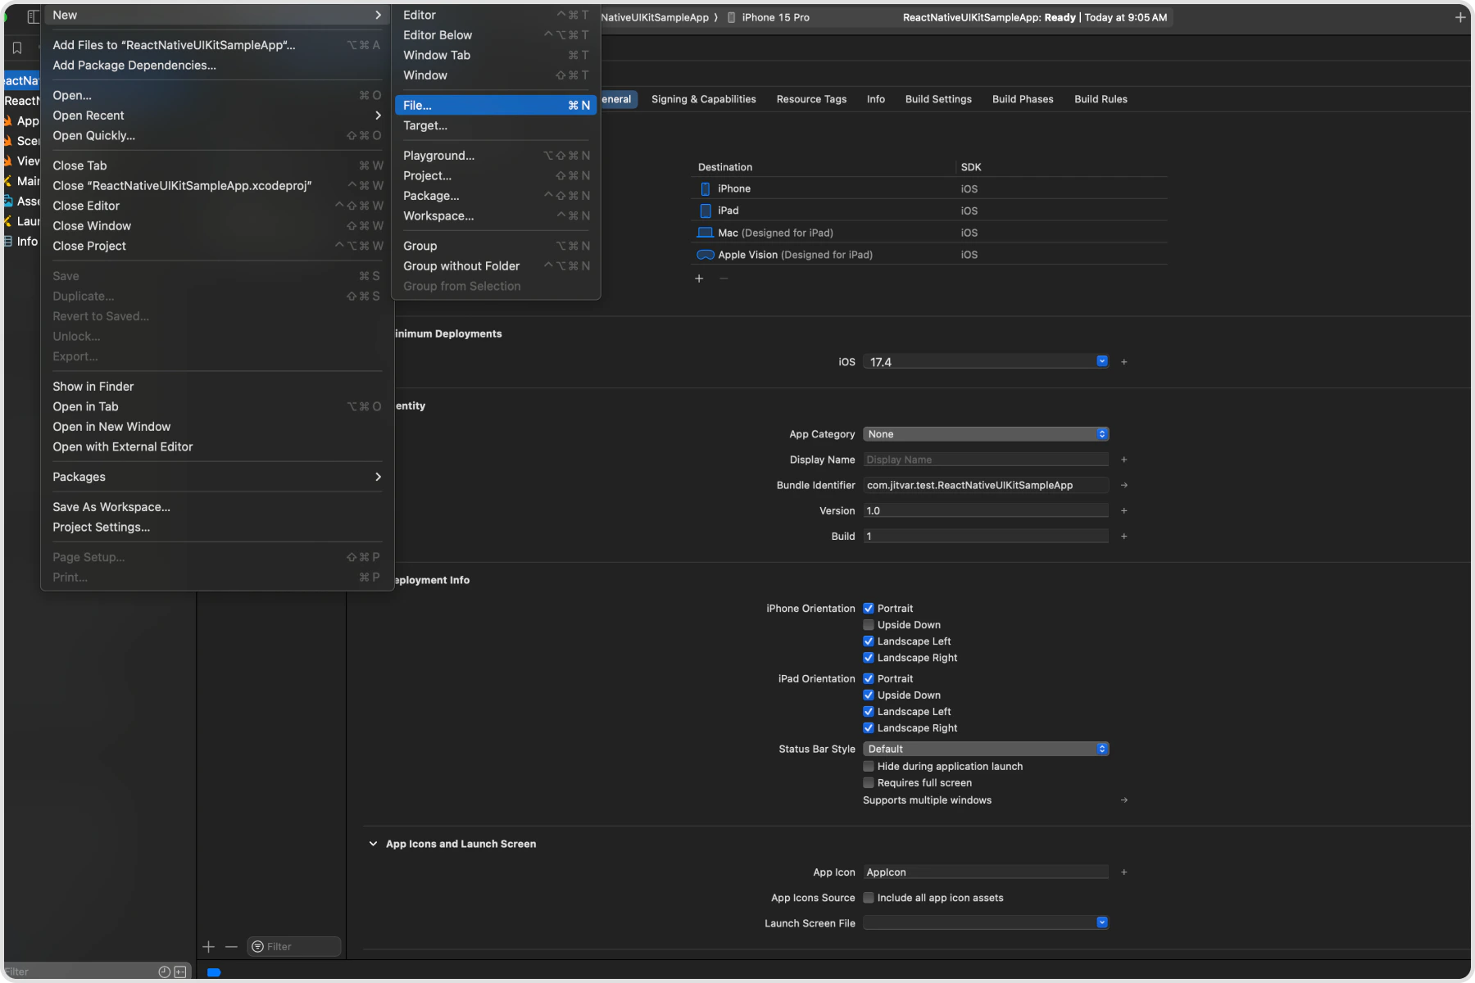The width and height of the screenshot is (1475, 983).
Task: Open the AppDelegate Swift file in sidebar
Action: pos(26,120)
